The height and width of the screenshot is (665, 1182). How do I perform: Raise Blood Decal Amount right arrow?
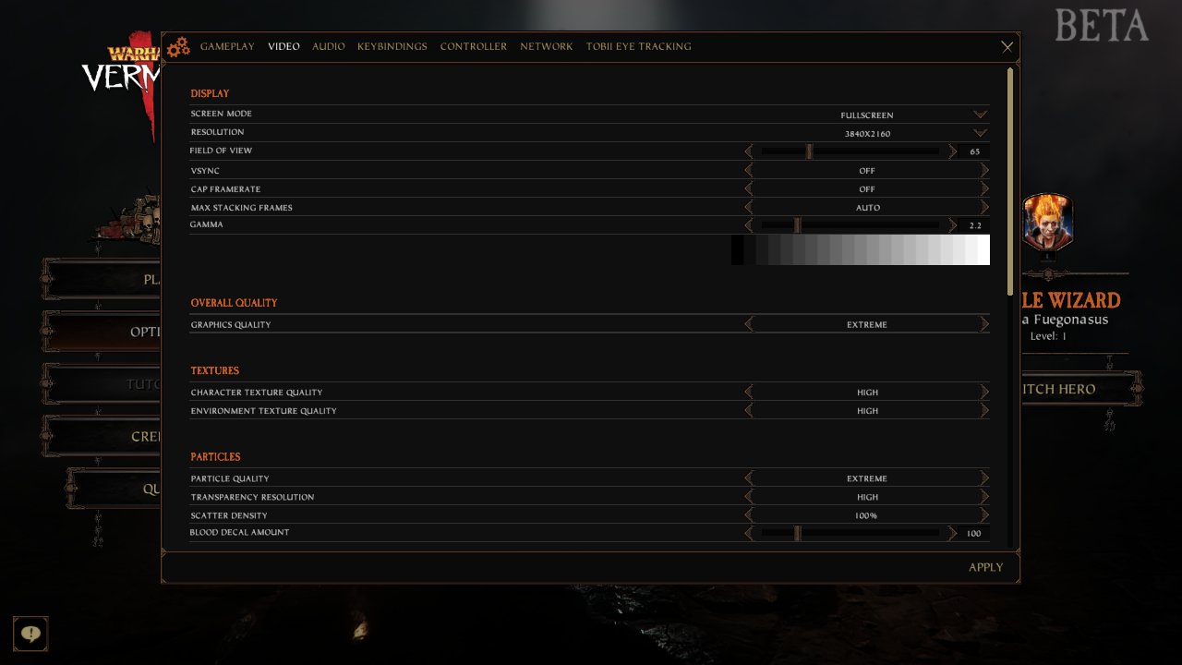(x=953, y=533)
